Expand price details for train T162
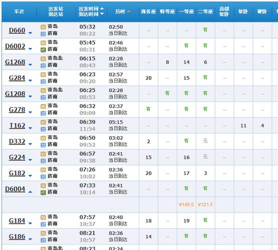 [x=31, y=128]
